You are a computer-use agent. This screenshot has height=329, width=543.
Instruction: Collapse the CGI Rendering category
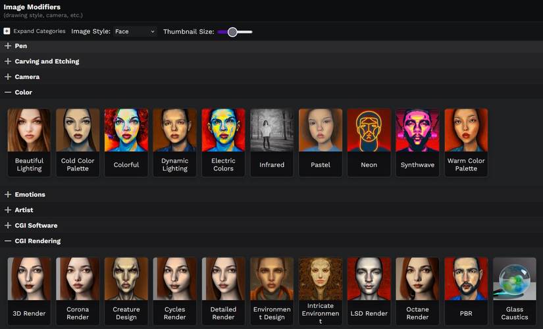click(x=271, y=241)
